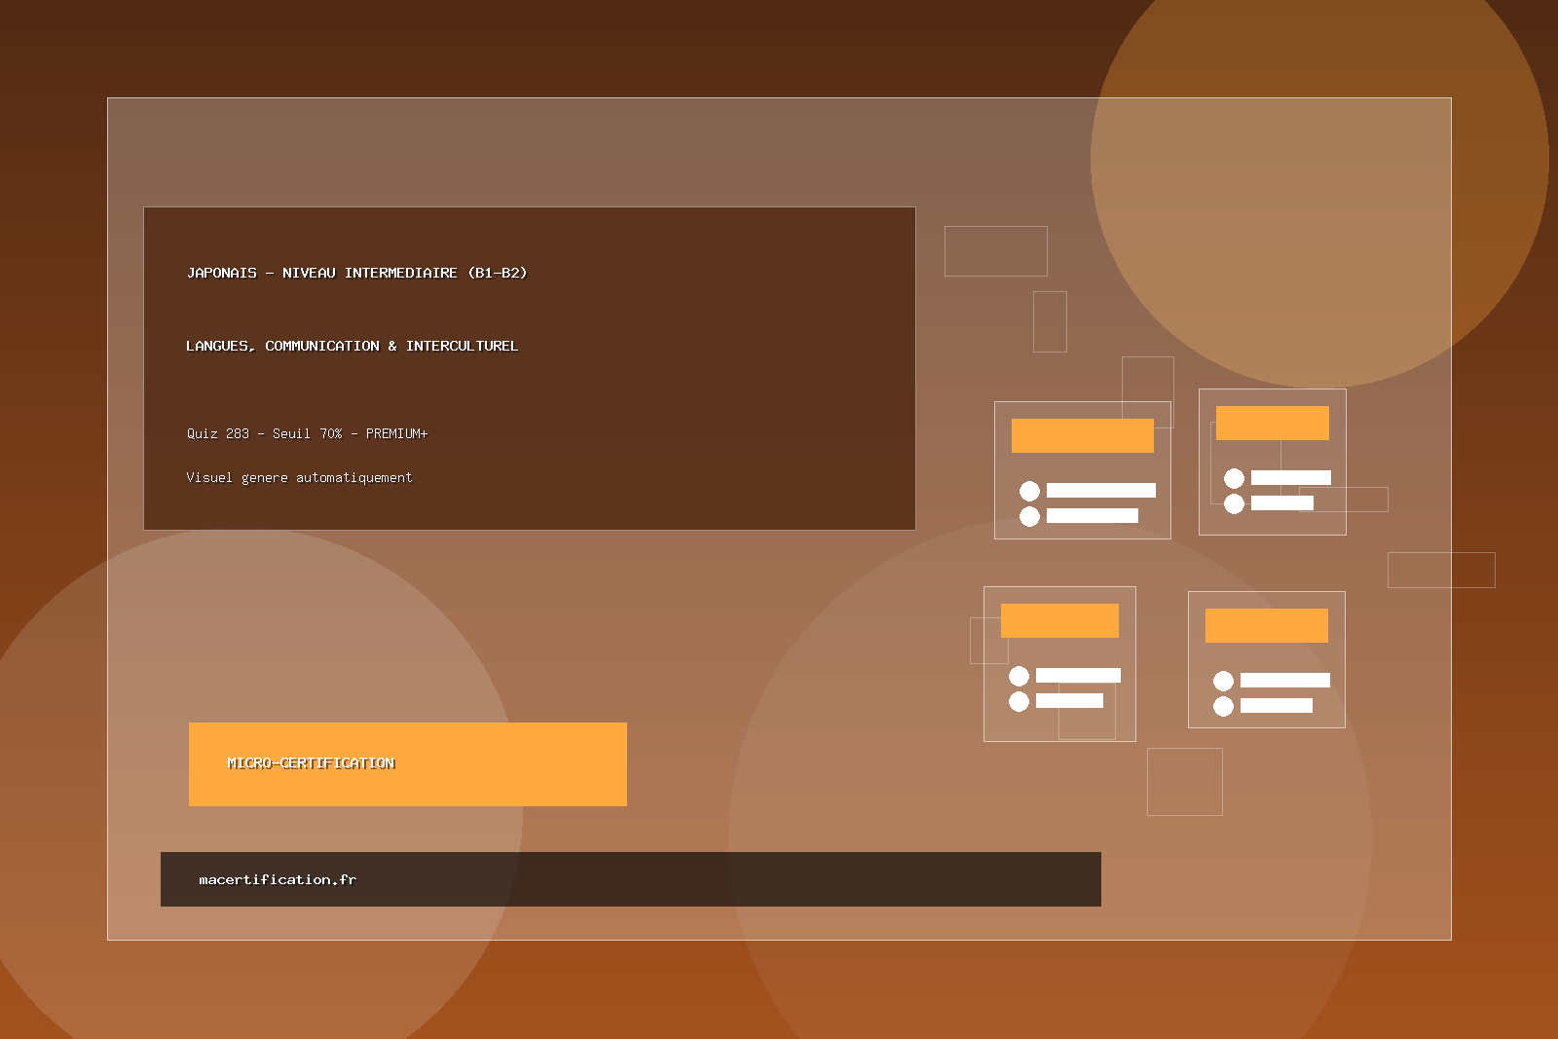
Task: Choose second radio option in top-right quiz card
Action: (1234, 503)
